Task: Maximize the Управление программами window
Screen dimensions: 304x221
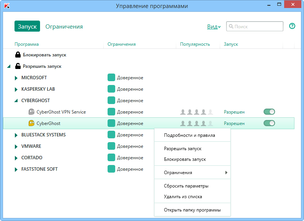Action: [279, 4]
